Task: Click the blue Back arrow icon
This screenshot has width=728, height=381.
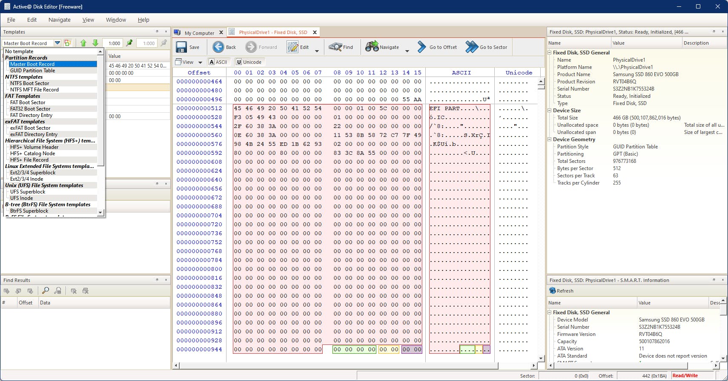Action: click(x=218, y=47)
